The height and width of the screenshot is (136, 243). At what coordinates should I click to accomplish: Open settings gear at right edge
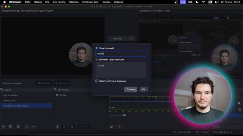click(240, 110)
